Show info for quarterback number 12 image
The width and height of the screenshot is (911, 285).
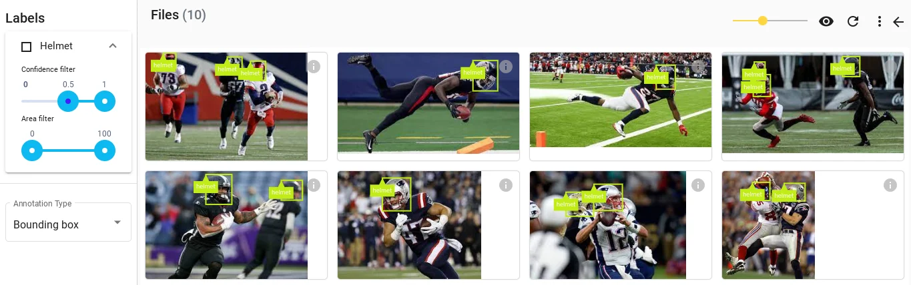[x=698, y=185]
